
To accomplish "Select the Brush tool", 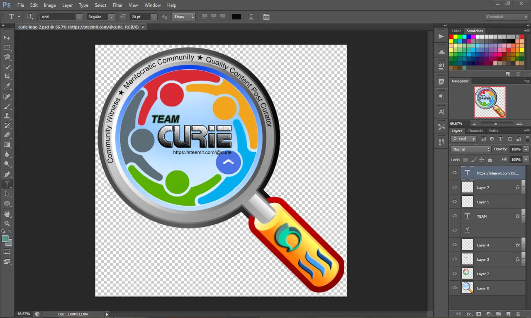I will [x=7, y=107].
